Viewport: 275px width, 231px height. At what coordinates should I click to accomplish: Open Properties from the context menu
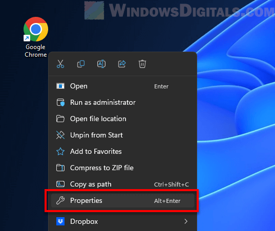pos(122,200)
